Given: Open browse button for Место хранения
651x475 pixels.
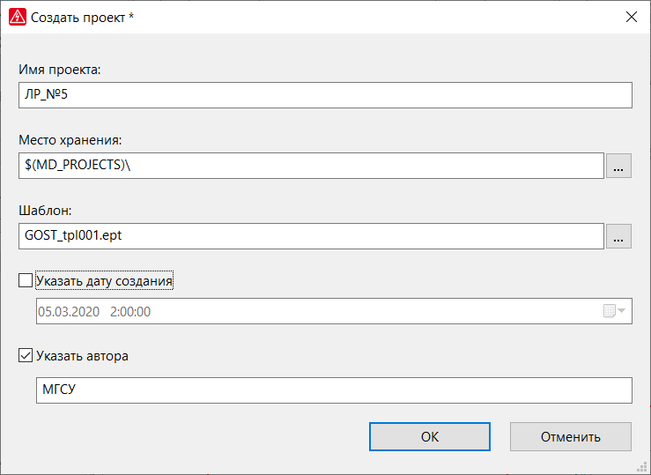Looking at the screenshot, I should click(618, 166).
